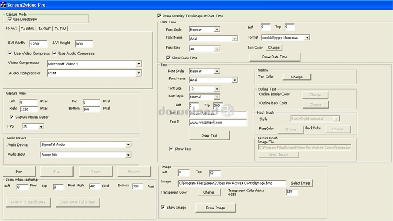Image resolution: width=393 pixels, height=221 pixels.
Task: Click the Start capture button
Action: coord(19,171)
